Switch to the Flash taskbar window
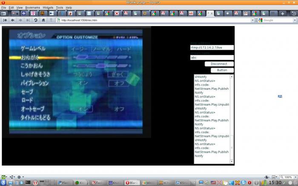298x186 pixels. pos(64,183)
